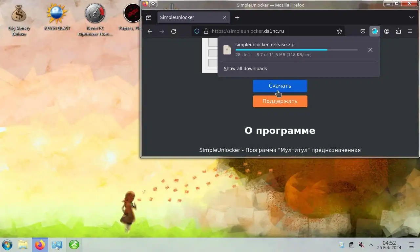Screen dimensions: 420x252
Task: Unmute via the muted volume tray icon
Action: [361, 245]
